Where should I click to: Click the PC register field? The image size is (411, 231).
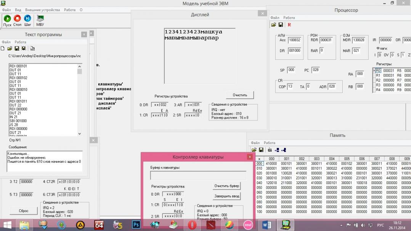[x=316, y=70]
